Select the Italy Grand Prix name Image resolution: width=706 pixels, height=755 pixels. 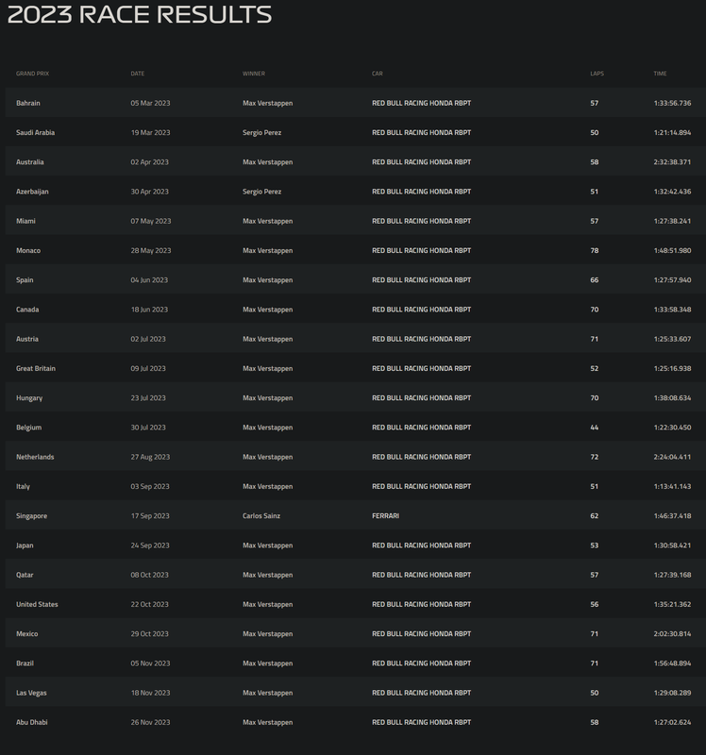point(23,486)
